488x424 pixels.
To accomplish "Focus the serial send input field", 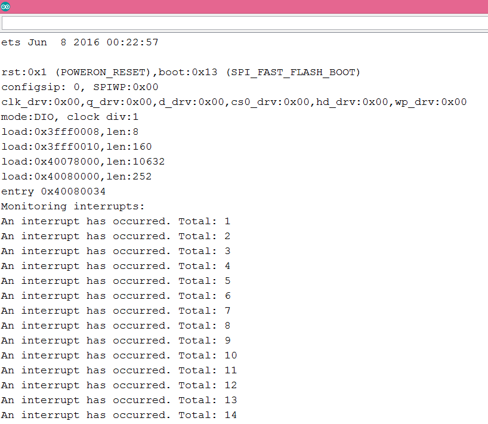I will 245,23.
